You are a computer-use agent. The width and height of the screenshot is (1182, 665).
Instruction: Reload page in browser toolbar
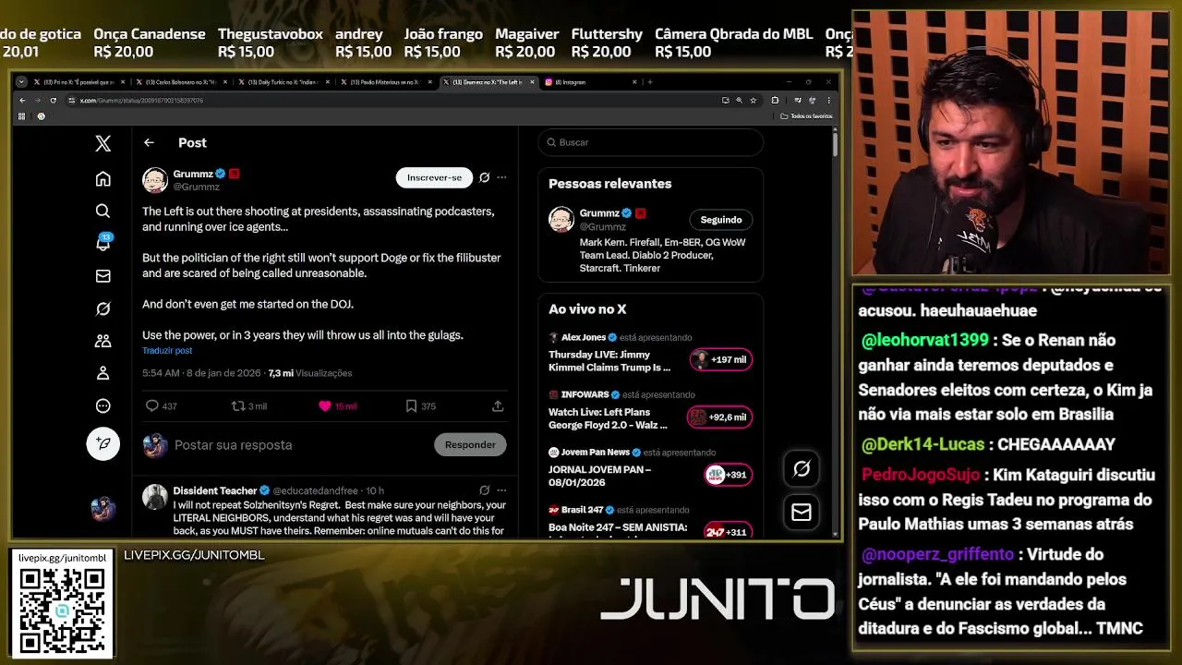pos(53,100)
